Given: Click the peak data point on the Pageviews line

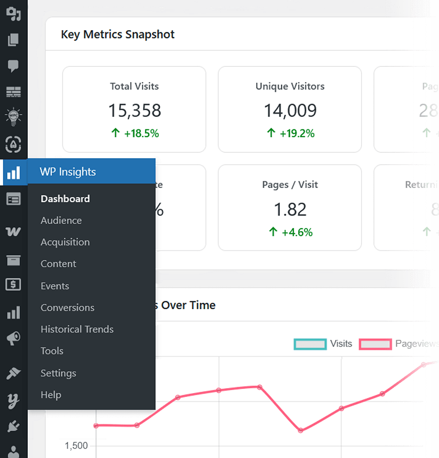Looking at the screenshot, I should [422, 364].
